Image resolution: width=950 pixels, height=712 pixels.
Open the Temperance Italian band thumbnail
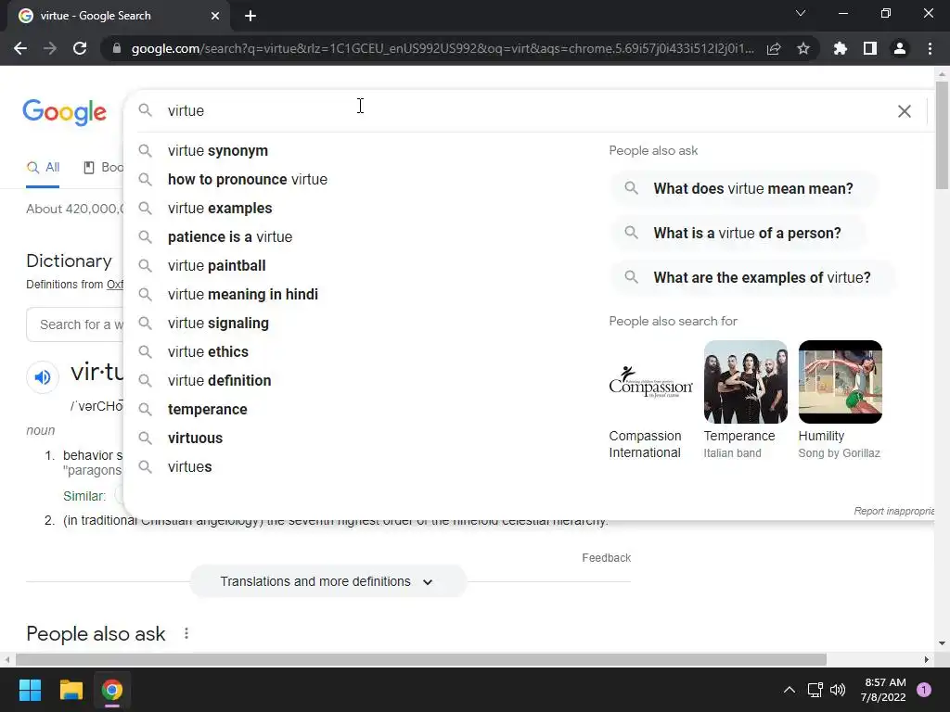point(745,381)
